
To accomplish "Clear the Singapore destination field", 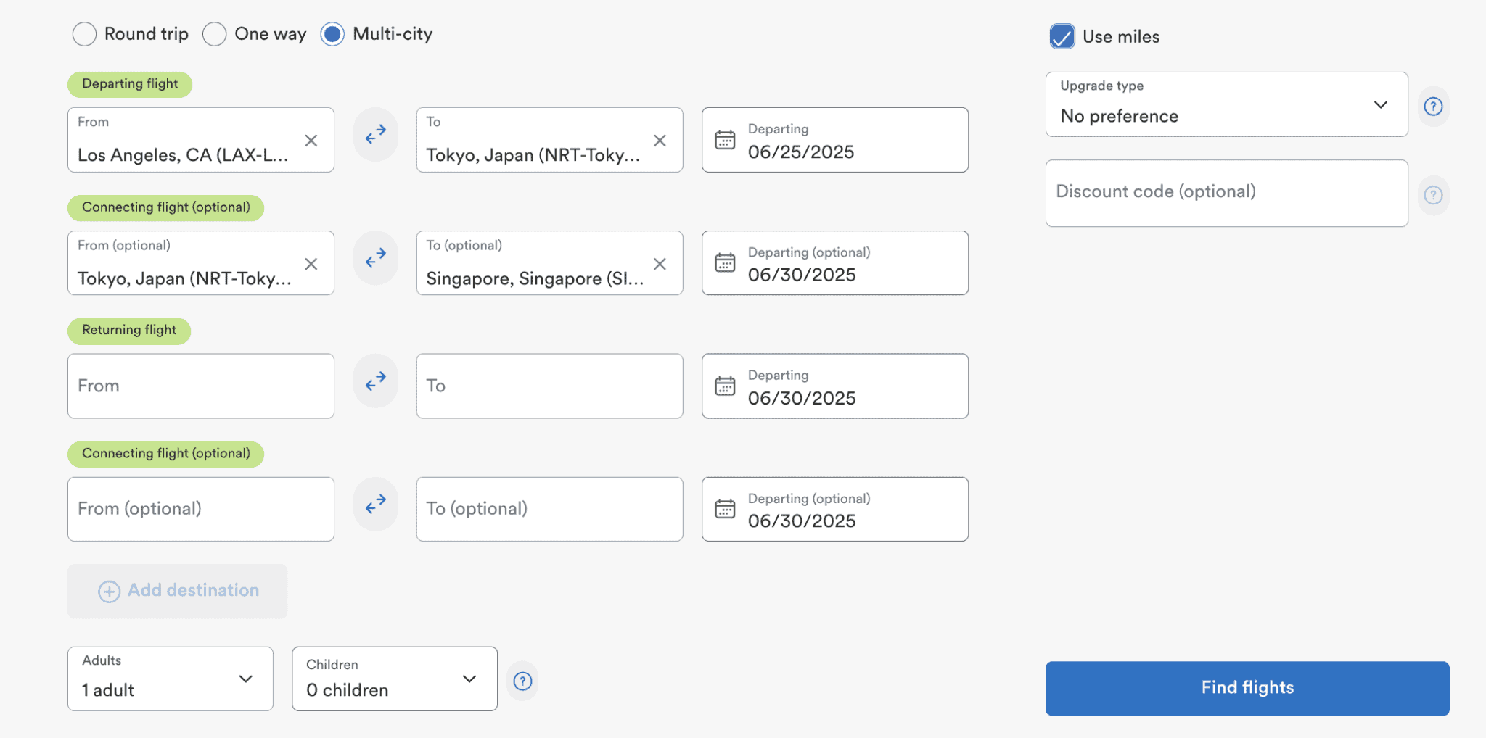I will (660, 264).
